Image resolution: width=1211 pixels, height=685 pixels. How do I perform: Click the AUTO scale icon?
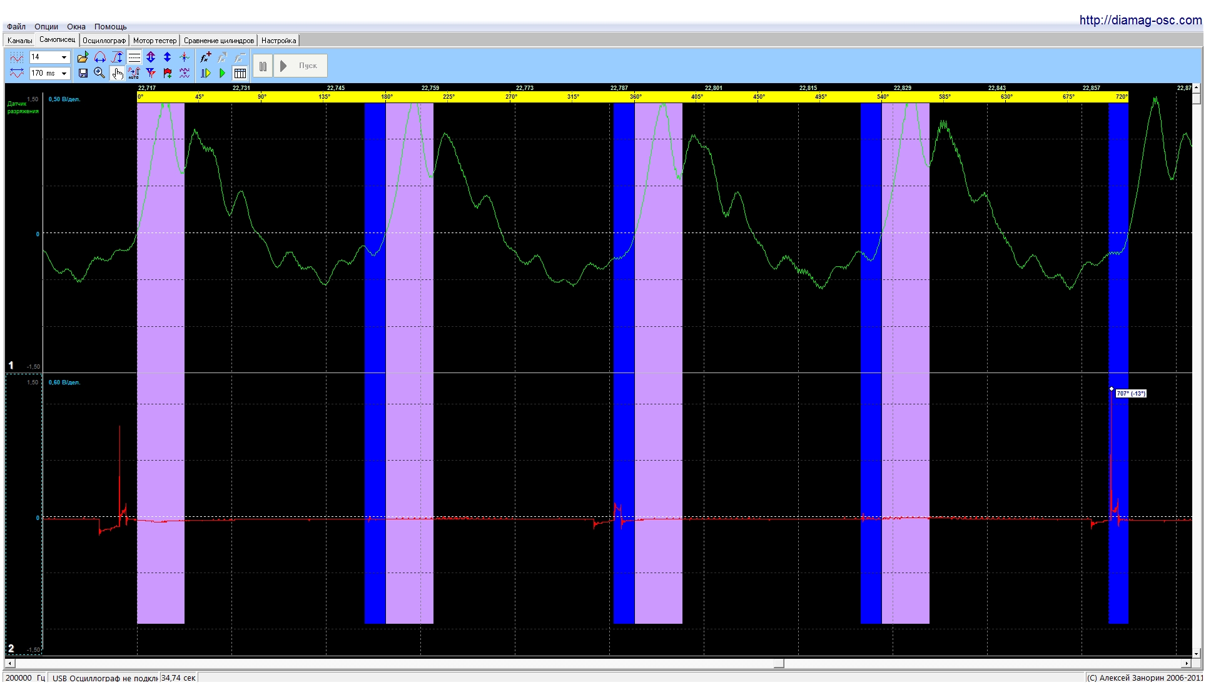point(134,73)
